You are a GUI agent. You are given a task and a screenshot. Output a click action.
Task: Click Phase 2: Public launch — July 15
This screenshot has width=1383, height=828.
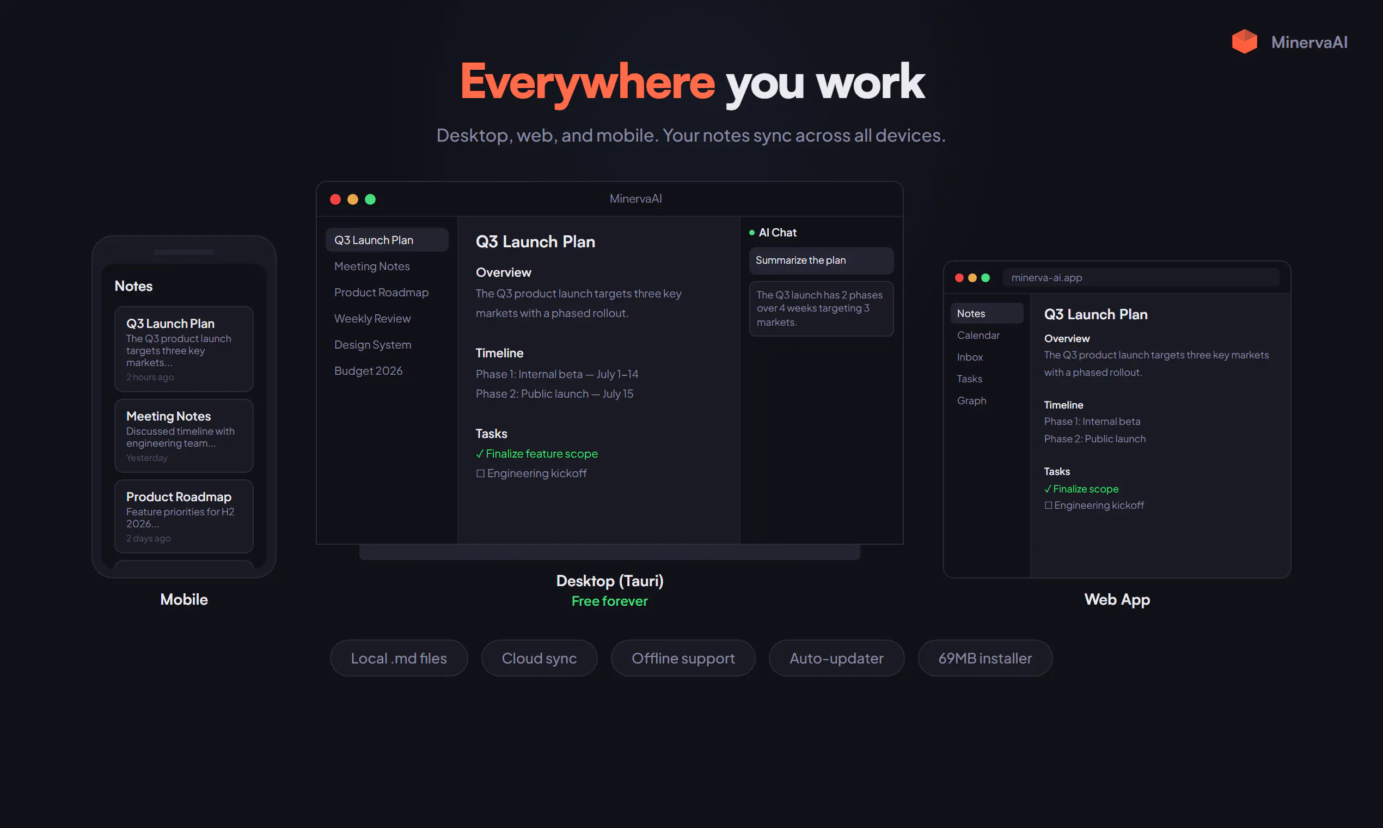pos(554,394)
